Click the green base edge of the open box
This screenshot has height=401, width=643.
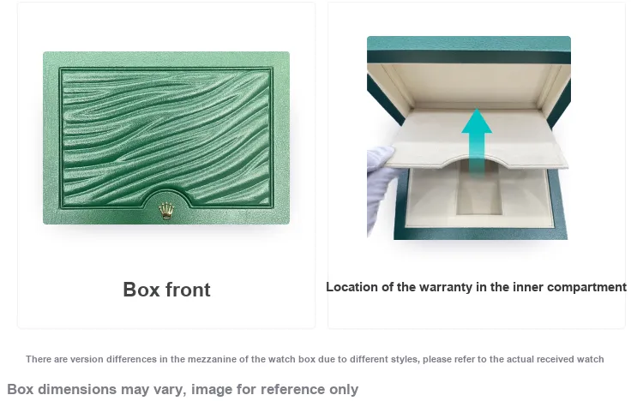(480, 234)
